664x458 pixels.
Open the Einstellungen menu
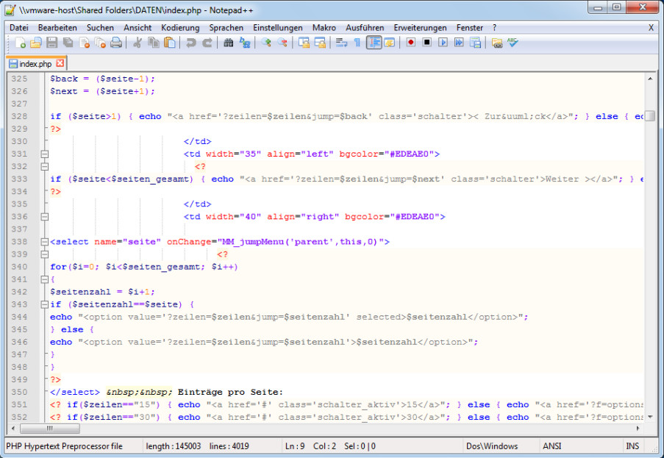pos(278,27)
